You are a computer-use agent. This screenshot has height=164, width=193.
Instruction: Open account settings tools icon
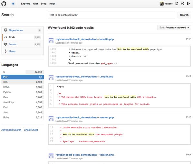(182, 4)
